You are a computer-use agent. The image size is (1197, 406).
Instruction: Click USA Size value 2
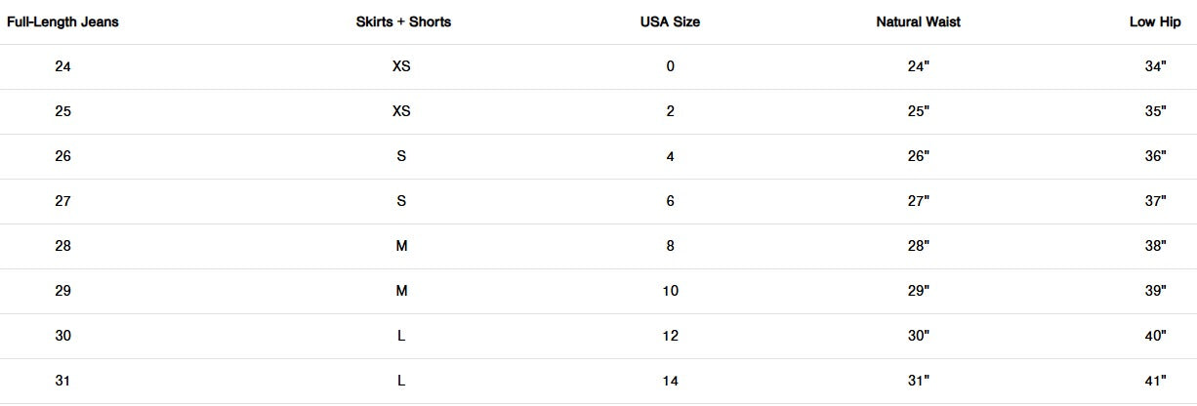pyautogui.click(x=670, y=111)
